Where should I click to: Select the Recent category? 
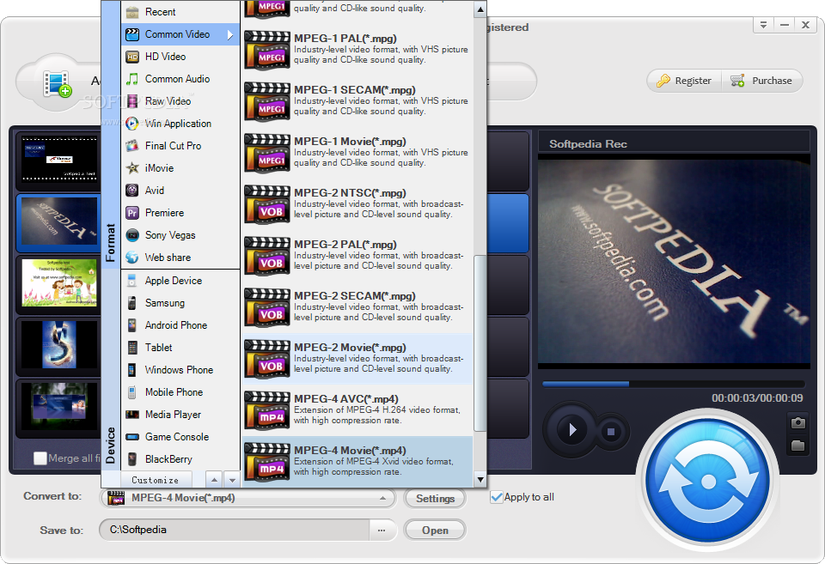point(180,11)
